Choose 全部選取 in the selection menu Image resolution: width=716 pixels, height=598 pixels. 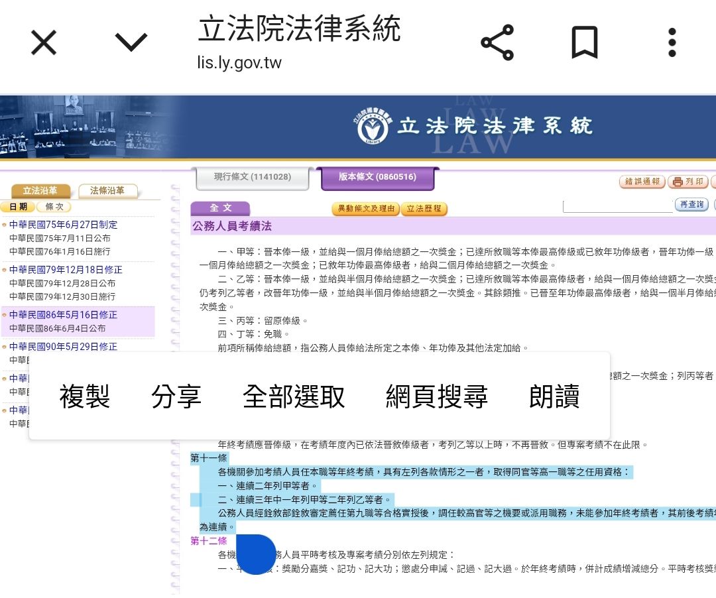(x=293, y=396)
